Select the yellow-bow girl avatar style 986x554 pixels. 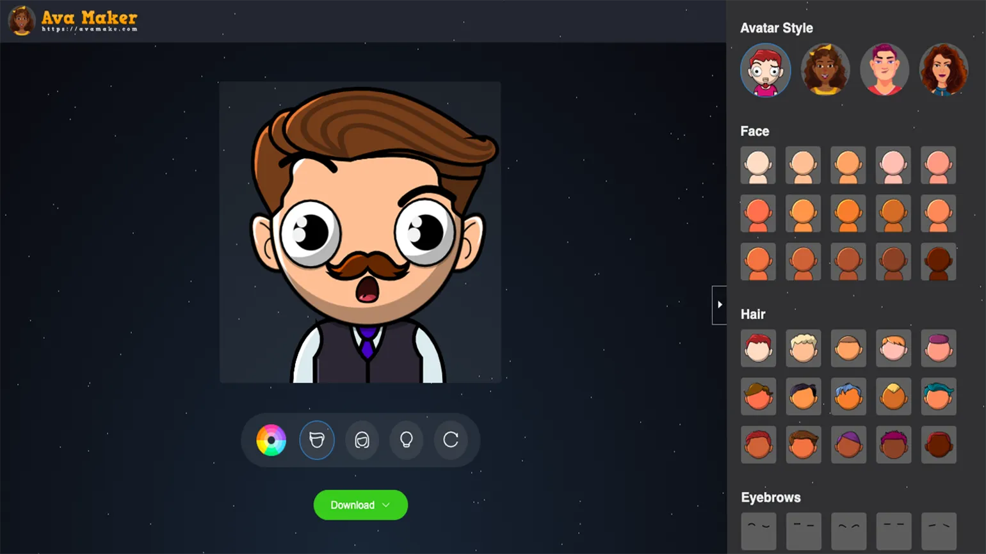click(x=825, y=70)
